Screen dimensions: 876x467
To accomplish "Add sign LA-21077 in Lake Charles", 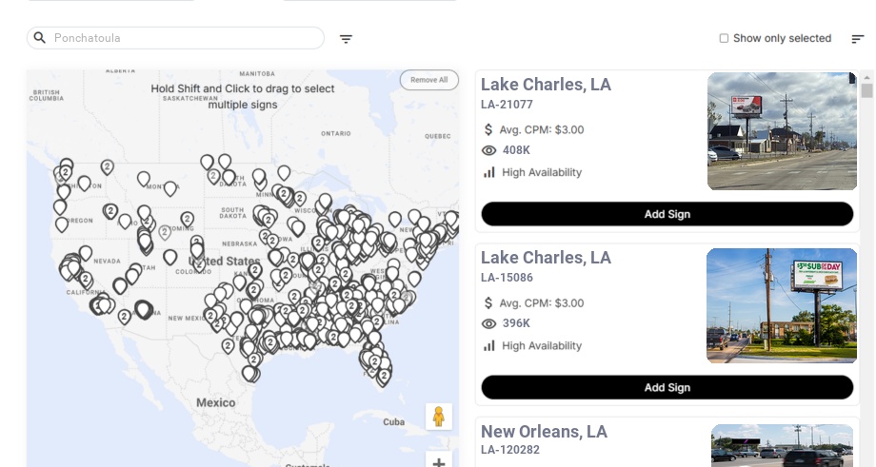I will tap(667, 214).
